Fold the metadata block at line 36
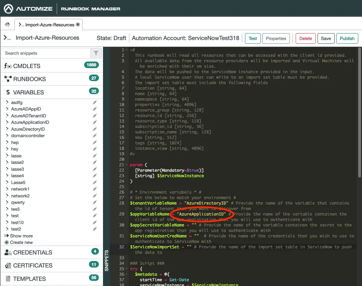Image resolution: width=362 pixels, height=286 pixels. [x=126, y=274]
